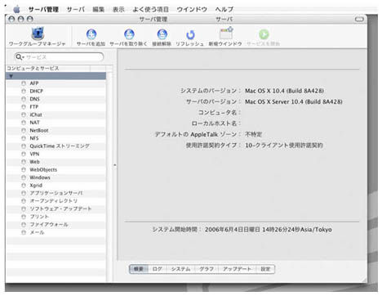Click the status circle beside Xgrid
Image resolution: width=382 pixels, height=296 pixels.
pyautogui.click(x=24, y=186)
